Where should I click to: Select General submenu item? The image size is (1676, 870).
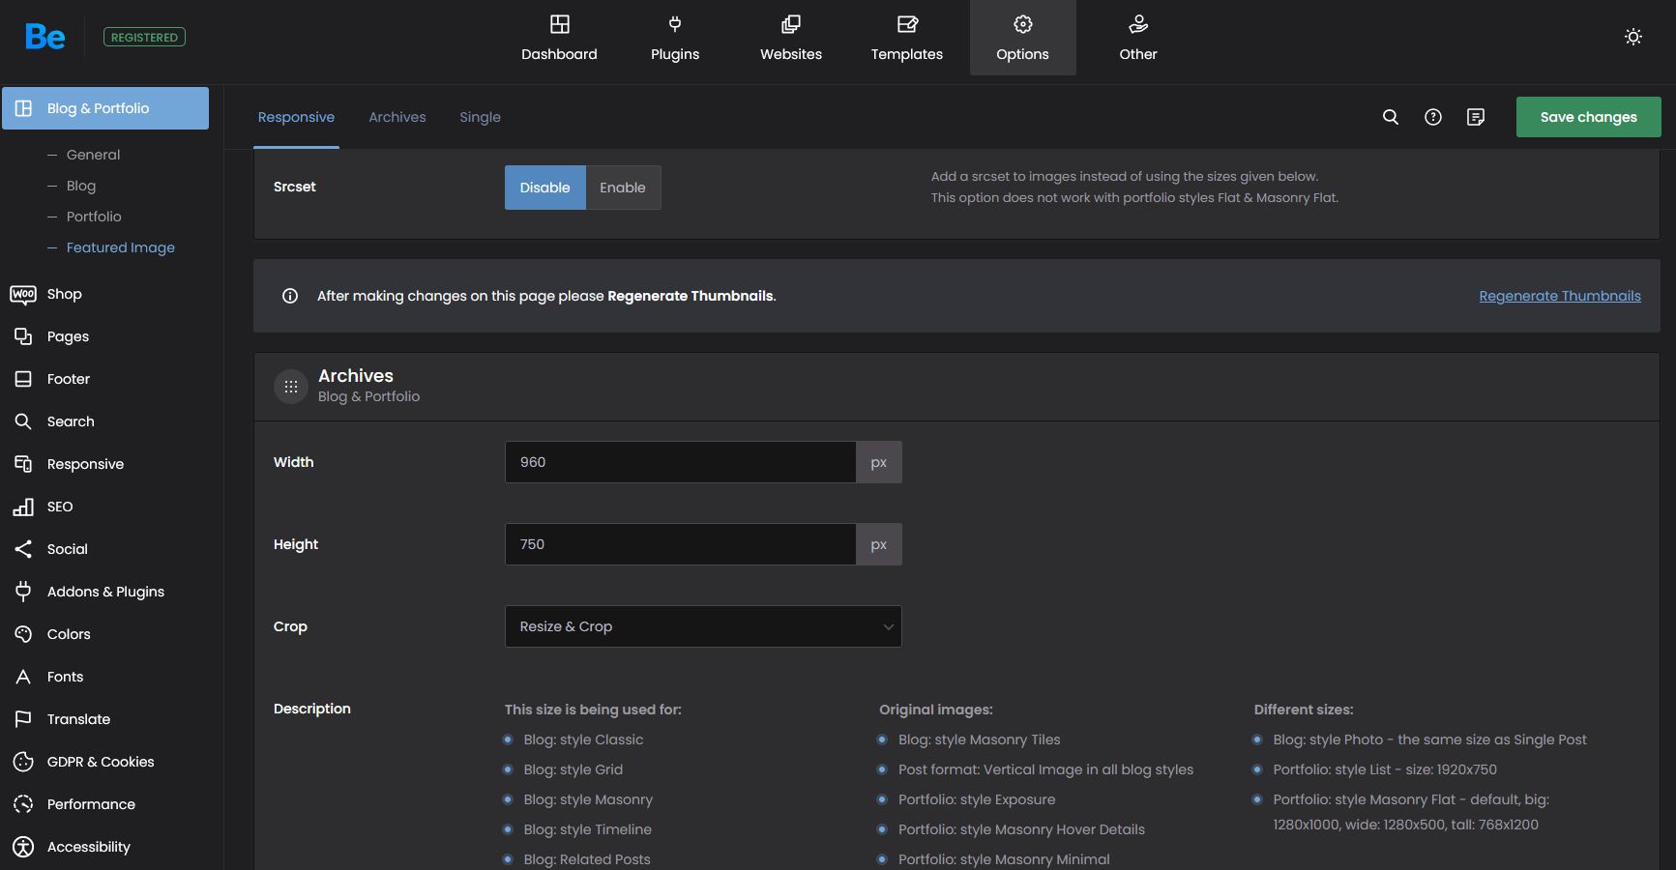(x=93, y=155)
